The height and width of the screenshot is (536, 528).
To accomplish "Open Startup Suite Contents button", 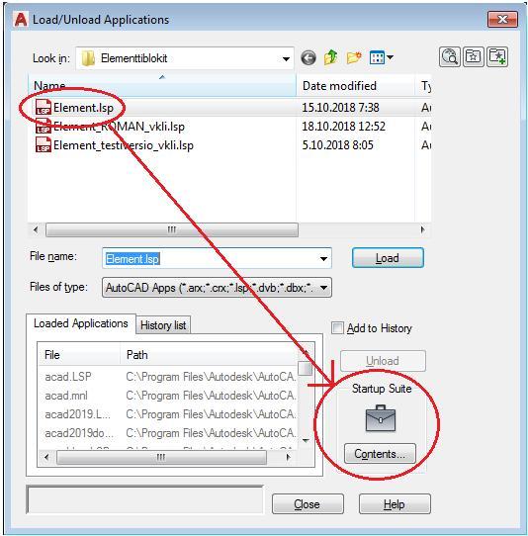I will click(x=380, y=454).
